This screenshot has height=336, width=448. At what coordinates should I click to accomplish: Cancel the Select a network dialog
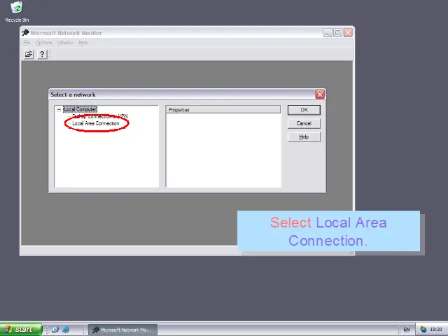(x=304, y=123)
